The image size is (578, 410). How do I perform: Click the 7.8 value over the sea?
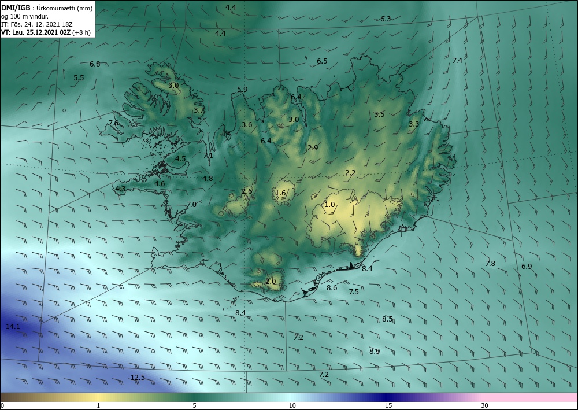point(490,264)
